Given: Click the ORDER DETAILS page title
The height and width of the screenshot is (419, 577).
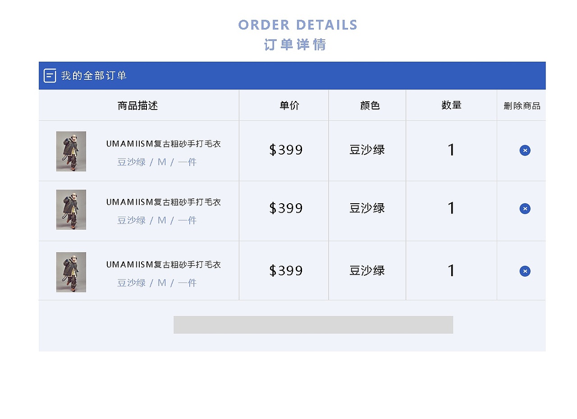Looking at the screenshot, I should pos(298,25).
